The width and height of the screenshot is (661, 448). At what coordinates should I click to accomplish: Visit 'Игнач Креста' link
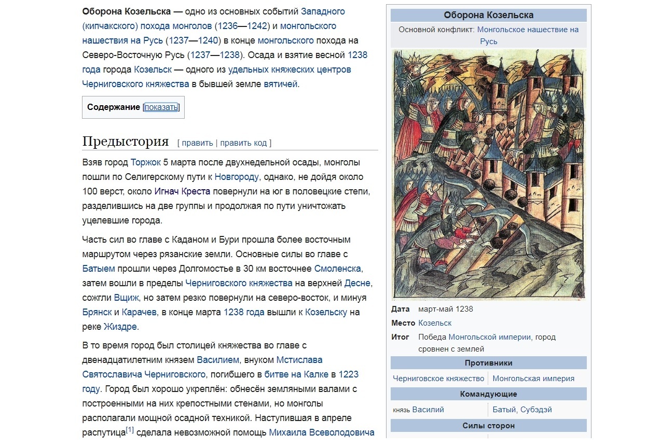tap(182, 191)
